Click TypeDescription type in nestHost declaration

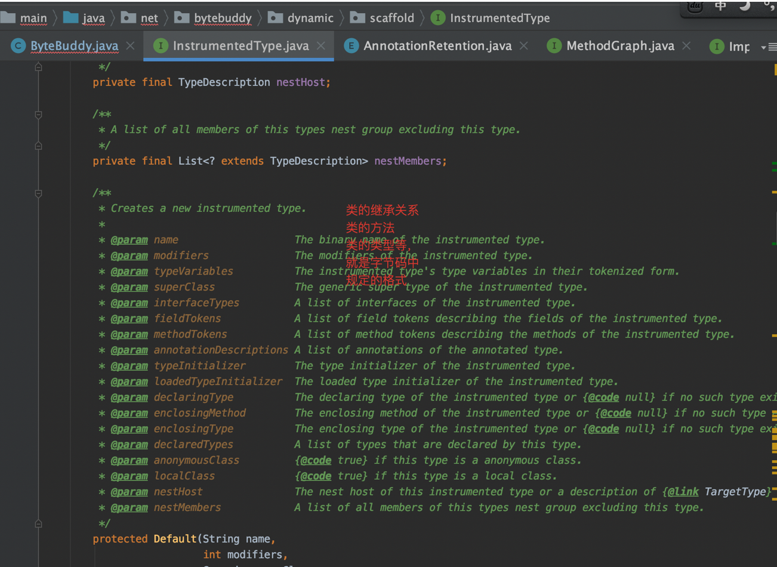pos(224,82)
